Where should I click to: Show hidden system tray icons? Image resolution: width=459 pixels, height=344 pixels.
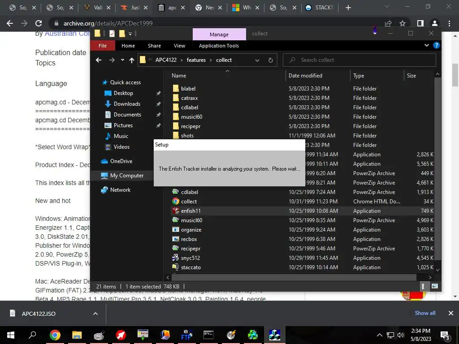[379, 335]
